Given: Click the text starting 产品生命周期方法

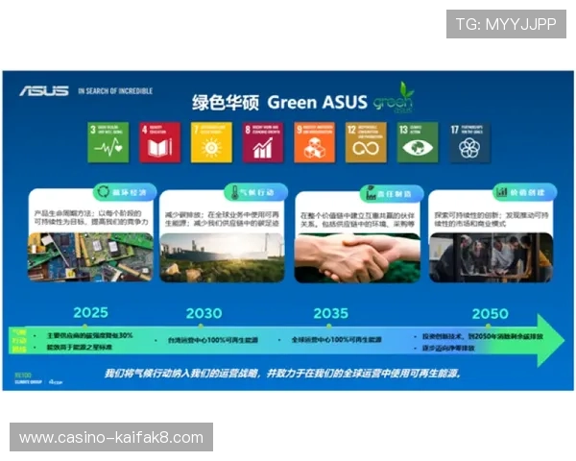Looking at the screenshot, I should 91,217.
